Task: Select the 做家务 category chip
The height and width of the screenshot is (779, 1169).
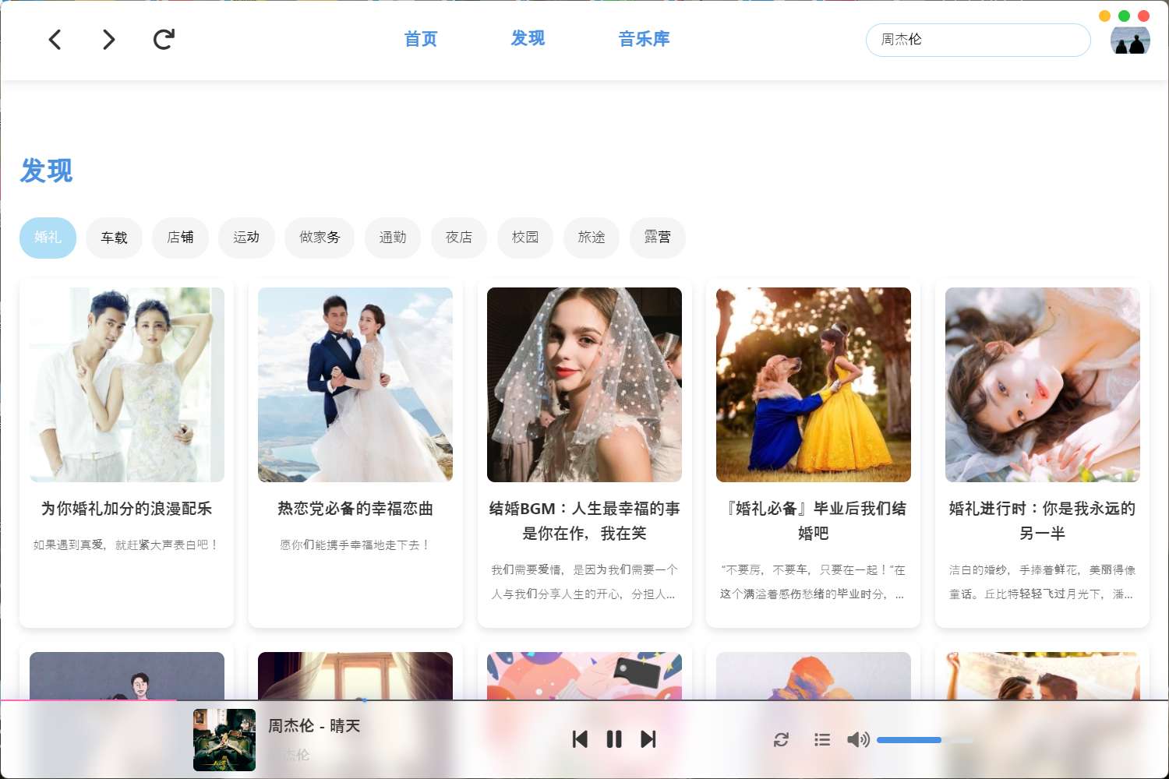Action: click(320, 238)
